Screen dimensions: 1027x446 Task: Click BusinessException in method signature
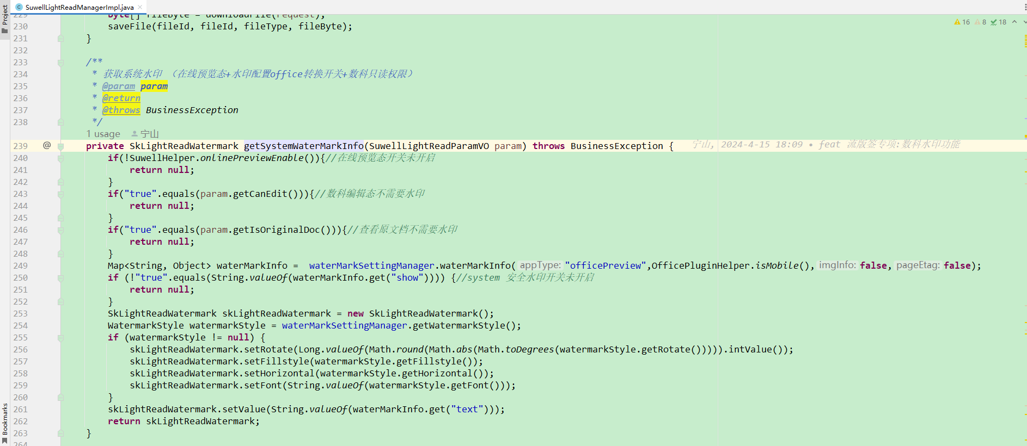[x=616, y=146]
